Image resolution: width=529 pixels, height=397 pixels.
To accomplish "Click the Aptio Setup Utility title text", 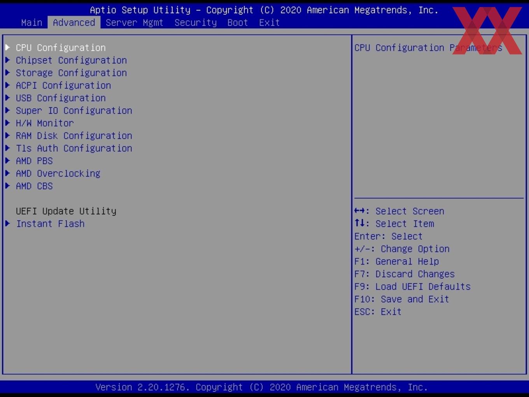I will (x=264, y=10).
